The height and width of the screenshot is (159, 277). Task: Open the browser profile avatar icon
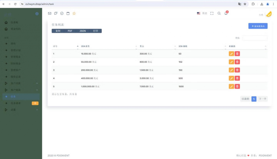point(268,4)
